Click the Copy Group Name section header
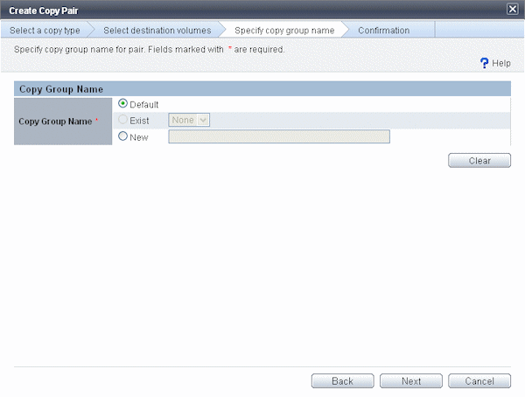 coord(262,89)
